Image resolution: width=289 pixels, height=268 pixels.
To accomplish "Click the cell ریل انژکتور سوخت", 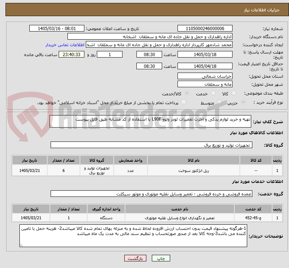I will (194, 170).
